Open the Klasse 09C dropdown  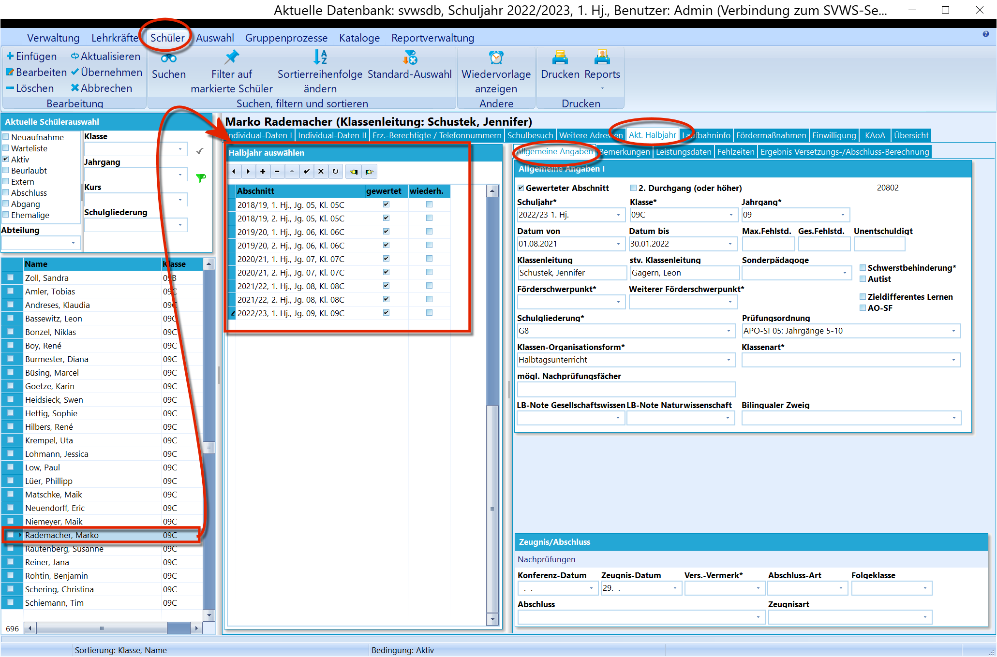coord(730,215)
